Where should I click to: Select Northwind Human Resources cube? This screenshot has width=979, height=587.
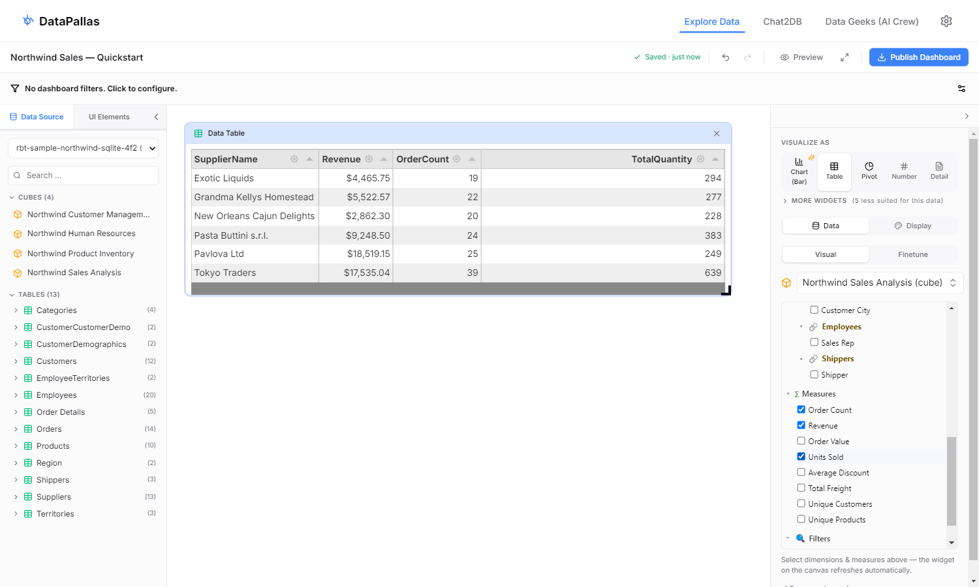[x=82, y=233]
